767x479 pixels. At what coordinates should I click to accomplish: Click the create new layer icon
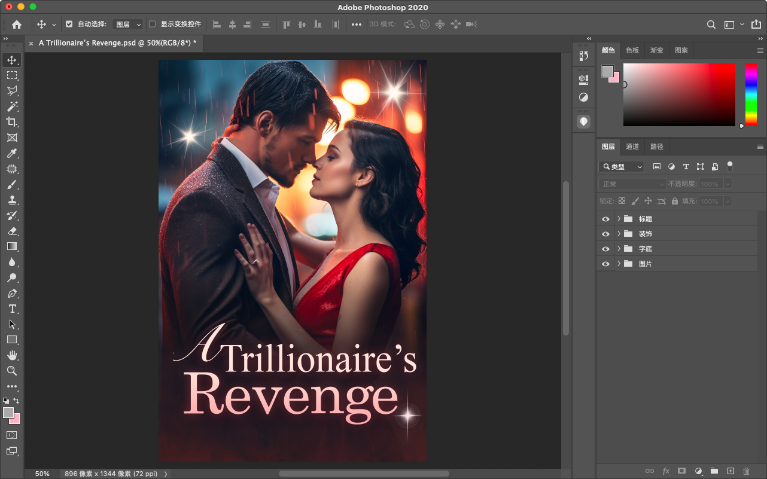[730, 471]
